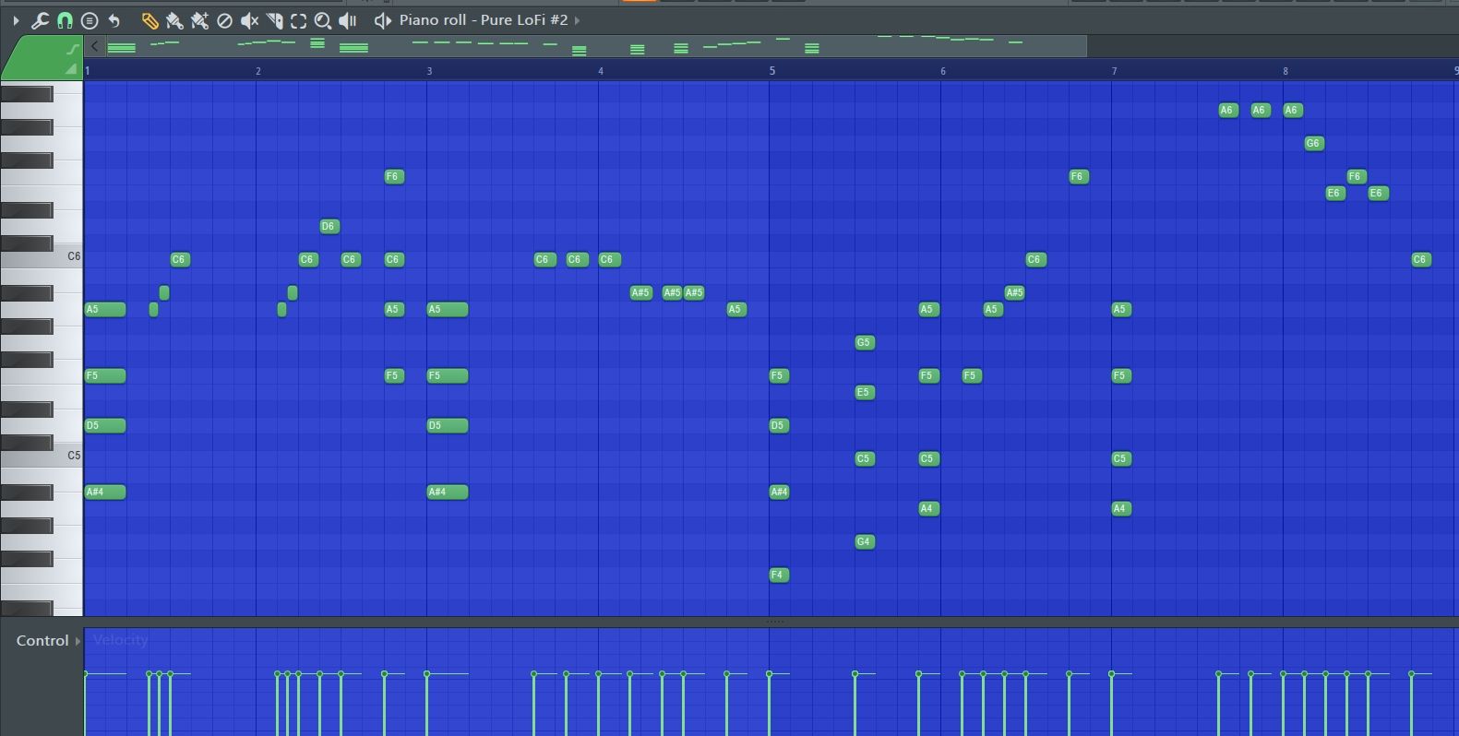Image resolution: width=1459 pixels, height=736 pixels.
Task: Toggle the slide triangle icon in green corner
Action: [71, 69]
